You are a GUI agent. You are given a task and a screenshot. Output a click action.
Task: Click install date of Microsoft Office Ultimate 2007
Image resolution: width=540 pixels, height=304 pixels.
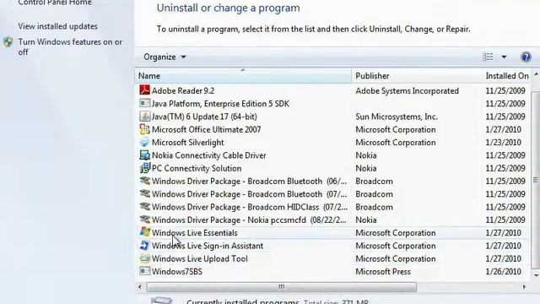click(503, 129)
